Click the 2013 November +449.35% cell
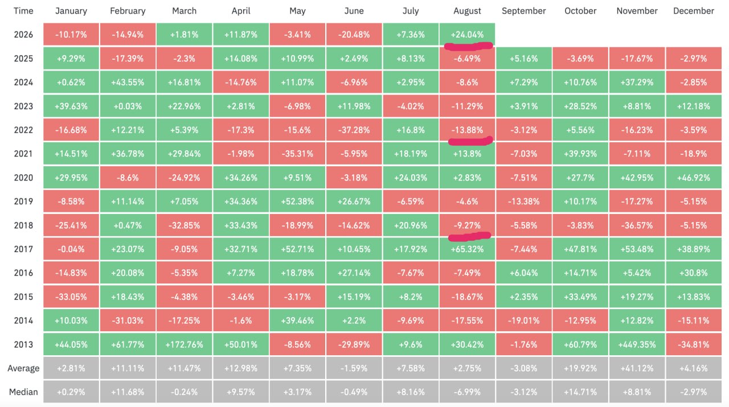729x407 pixels. 637,344
